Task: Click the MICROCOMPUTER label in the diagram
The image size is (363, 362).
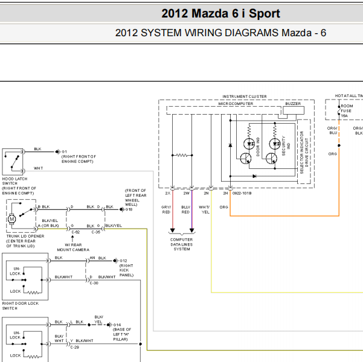Action: [236, 104]
